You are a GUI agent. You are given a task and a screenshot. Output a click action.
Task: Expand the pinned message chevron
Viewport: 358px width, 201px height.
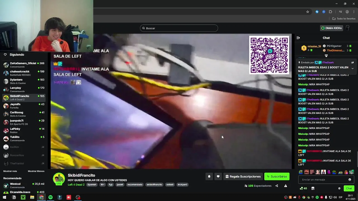point(352,68)
